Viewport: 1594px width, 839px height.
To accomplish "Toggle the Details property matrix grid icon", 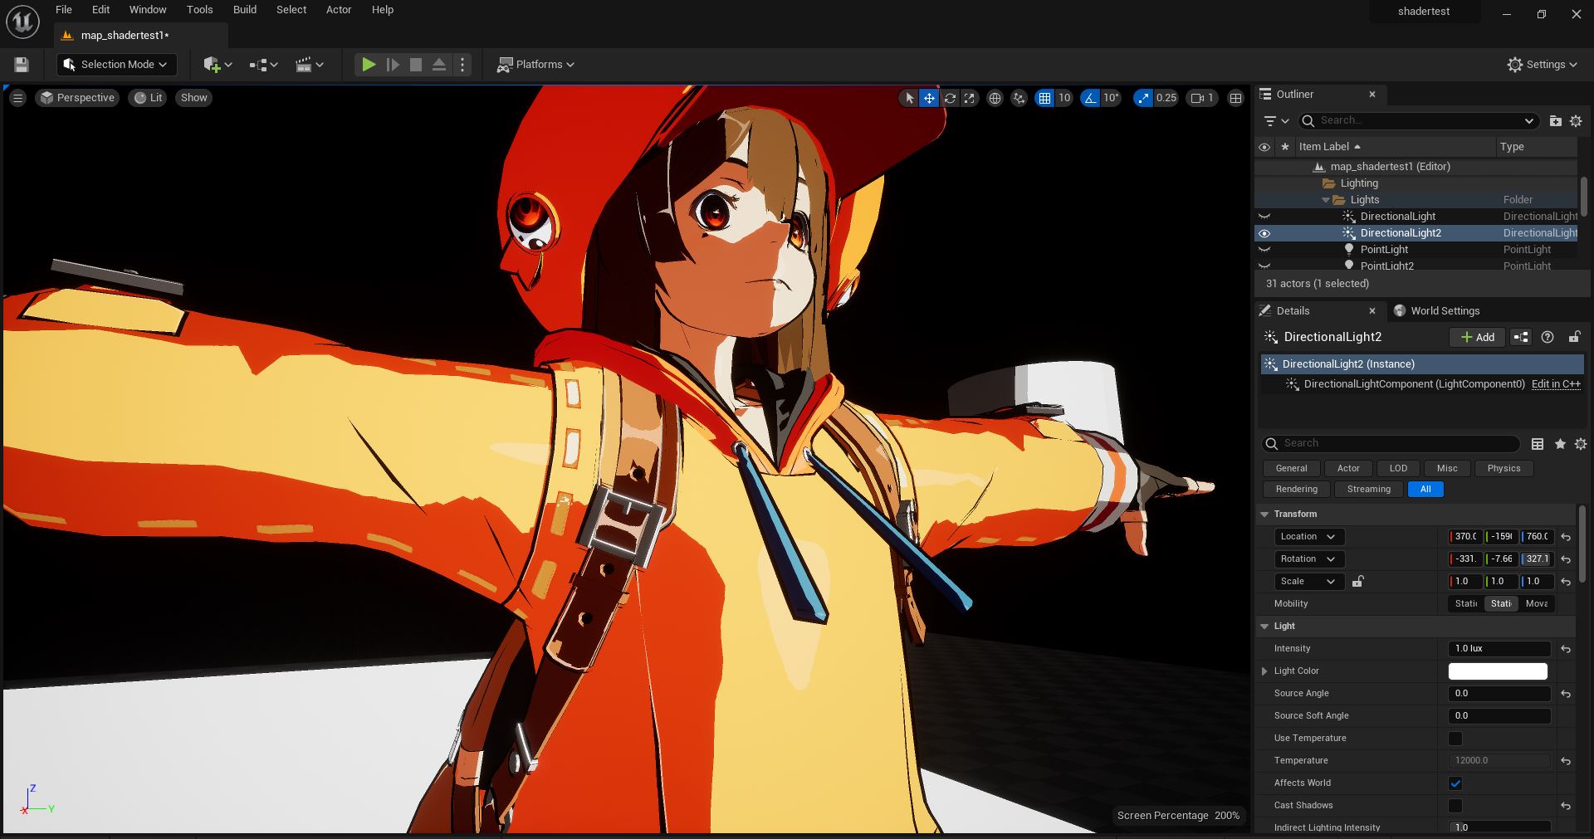I will point(1538,444).
